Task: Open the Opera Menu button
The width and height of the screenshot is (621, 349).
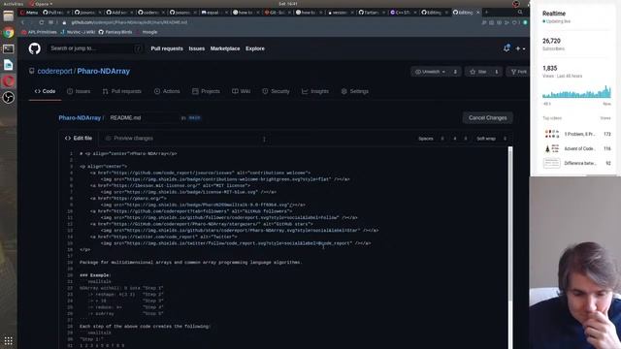Action: tap(29, 13)
